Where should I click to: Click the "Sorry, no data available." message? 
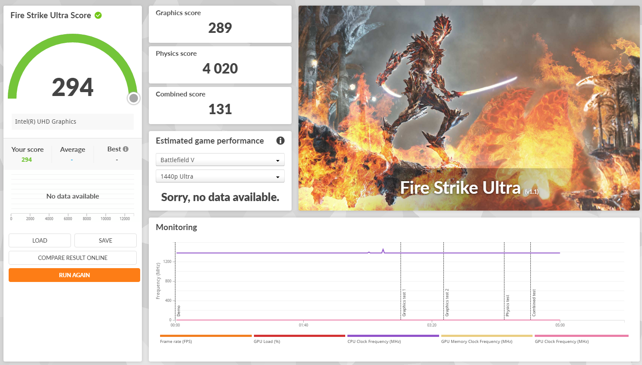[x=220, y=197]
